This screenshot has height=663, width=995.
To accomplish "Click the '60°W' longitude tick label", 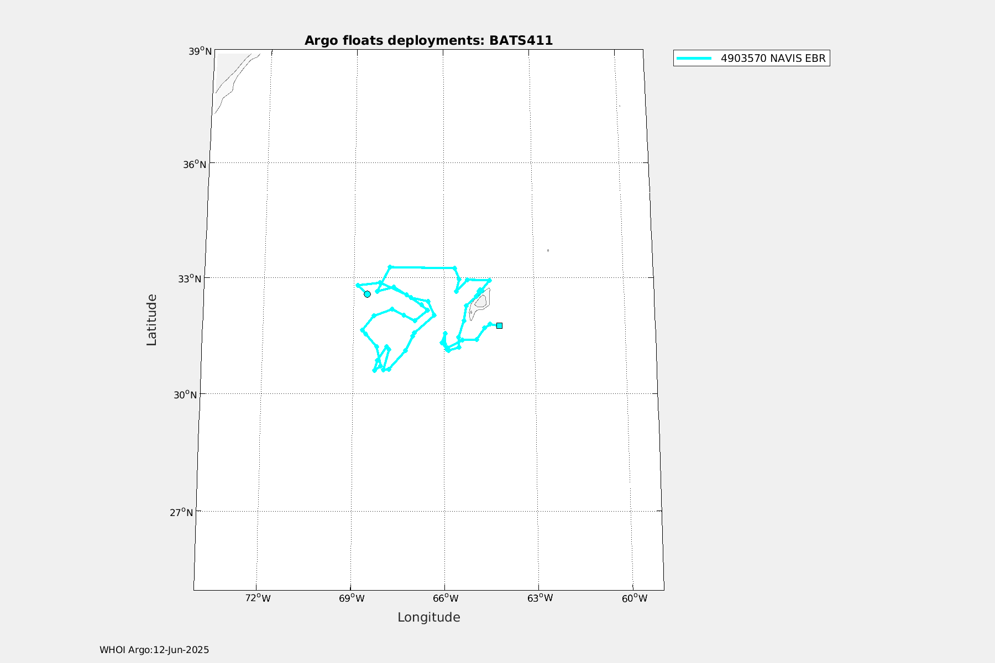I will [635, 598].
